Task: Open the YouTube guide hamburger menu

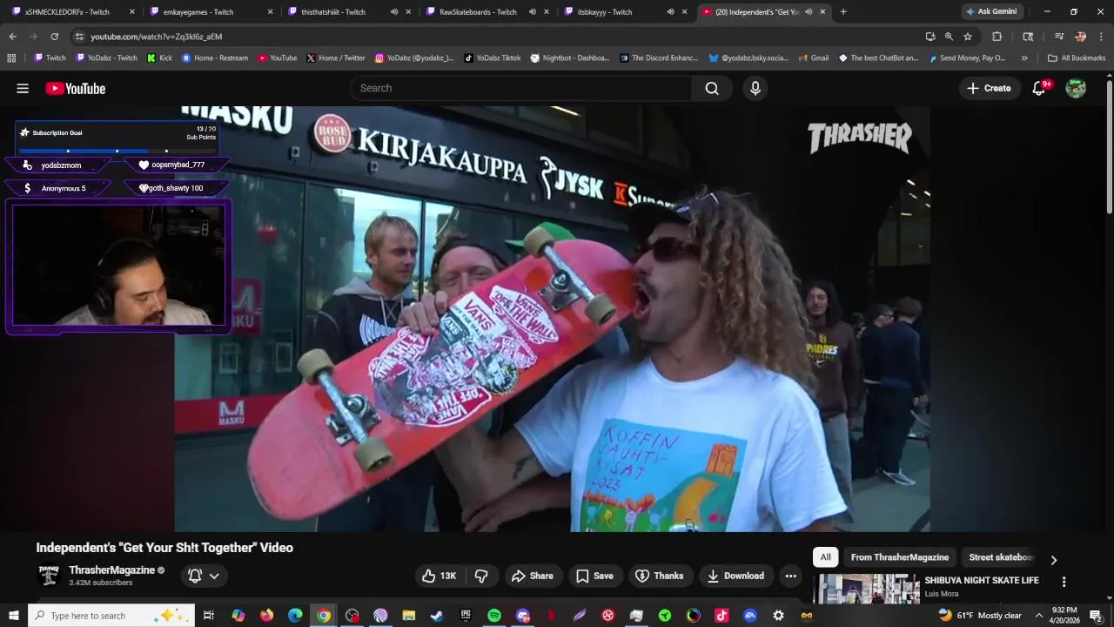Action: (23, 88)
